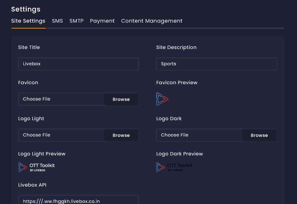Click the Logo Light label
This screenshot has width=297, height=204.
click(31, 119)
